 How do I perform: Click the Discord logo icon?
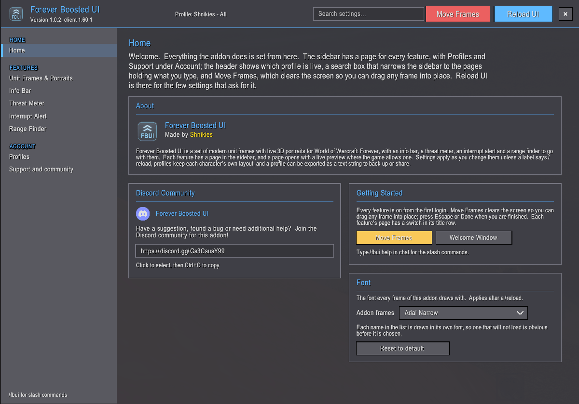coord(143,213)
